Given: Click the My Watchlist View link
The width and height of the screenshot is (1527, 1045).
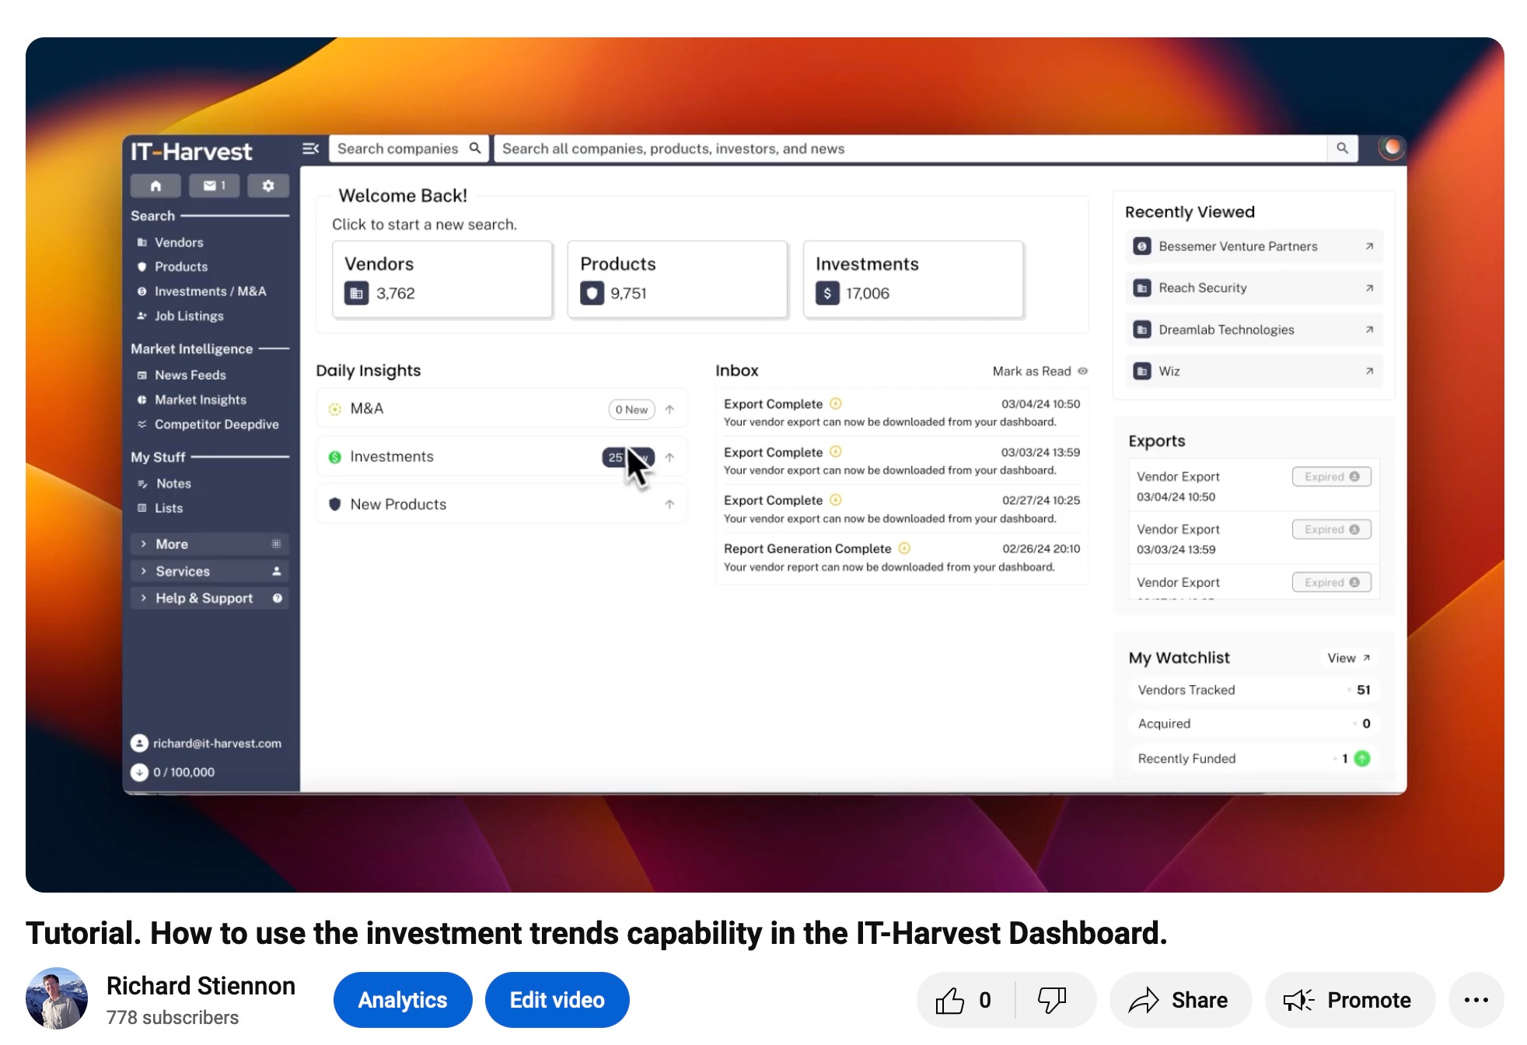Looking at the screenshot, I should click(x=1349, y=658).
